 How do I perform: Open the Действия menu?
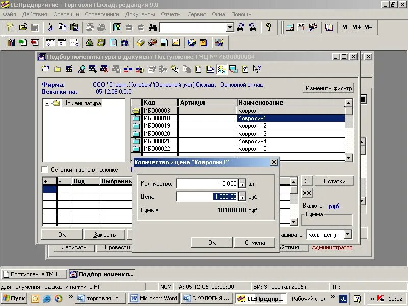35,14
